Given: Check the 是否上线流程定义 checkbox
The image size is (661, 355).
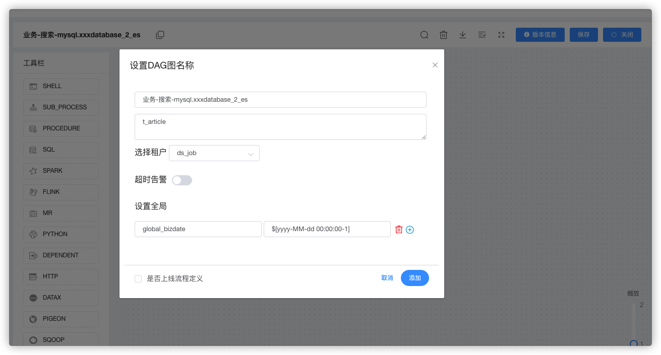Looking at the screenshot, I should (x=138, y=278).
